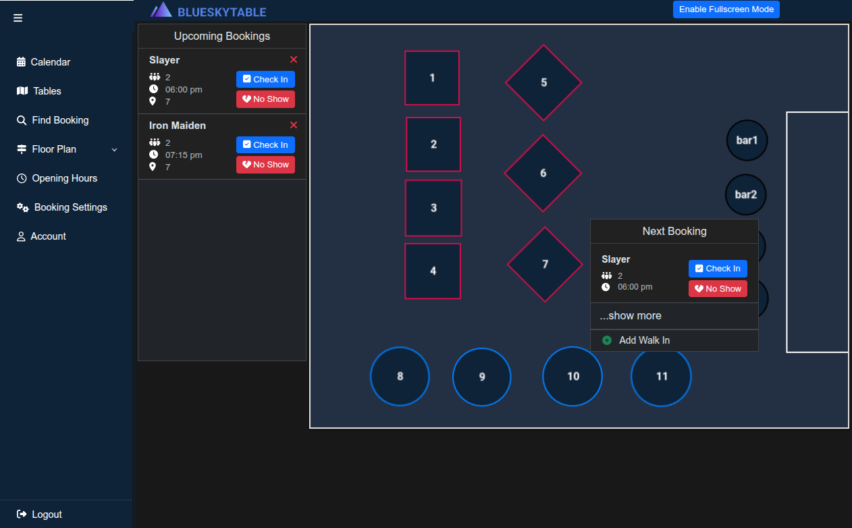Click the party-size icon in Slayer upcoming booking

(155, 77)
